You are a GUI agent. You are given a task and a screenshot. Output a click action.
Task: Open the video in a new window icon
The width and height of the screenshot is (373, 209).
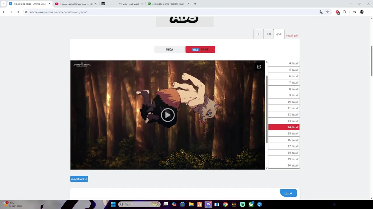(259, 67)
